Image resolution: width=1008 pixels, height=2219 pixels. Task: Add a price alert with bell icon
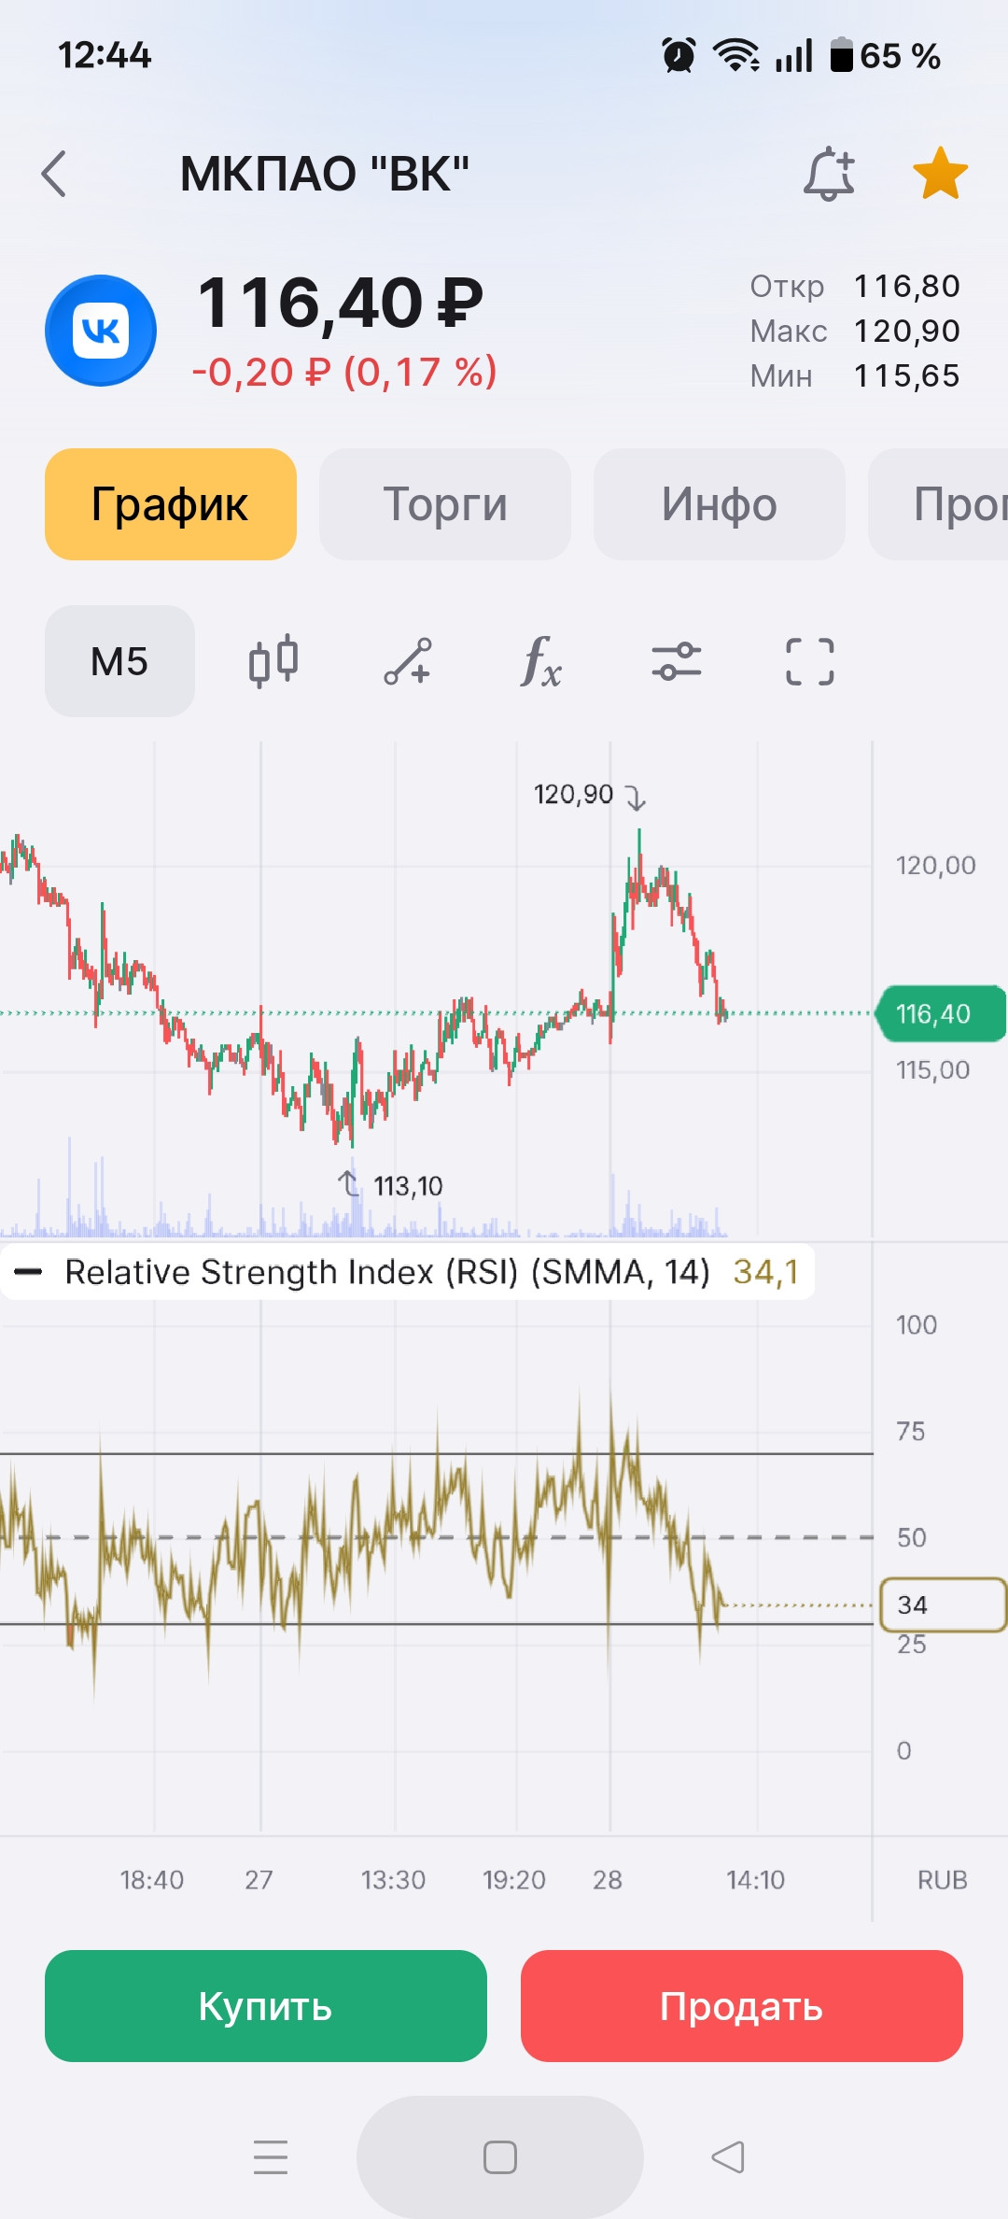pos(829,174)
